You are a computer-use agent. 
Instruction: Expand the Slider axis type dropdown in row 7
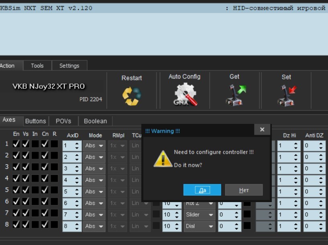click(x=200, y=215)
